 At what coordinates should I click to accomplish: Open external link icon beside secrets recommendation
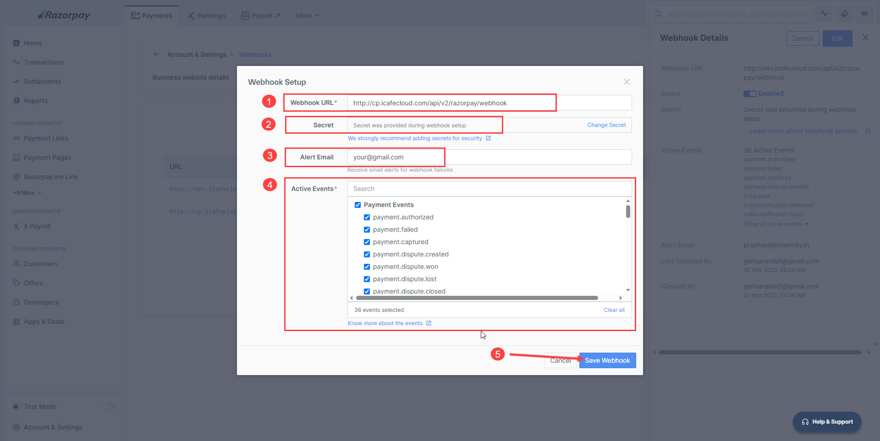point(488,138)
